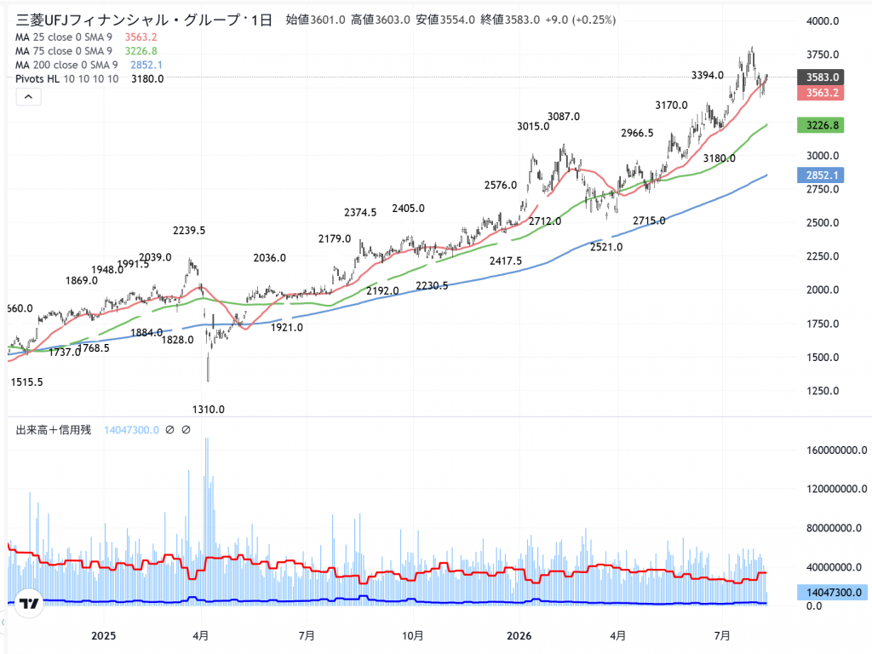This screenshot has height=654, width=872.
Task: Click the 40000000.0 volume scale label
Action: tap(834, 567)
